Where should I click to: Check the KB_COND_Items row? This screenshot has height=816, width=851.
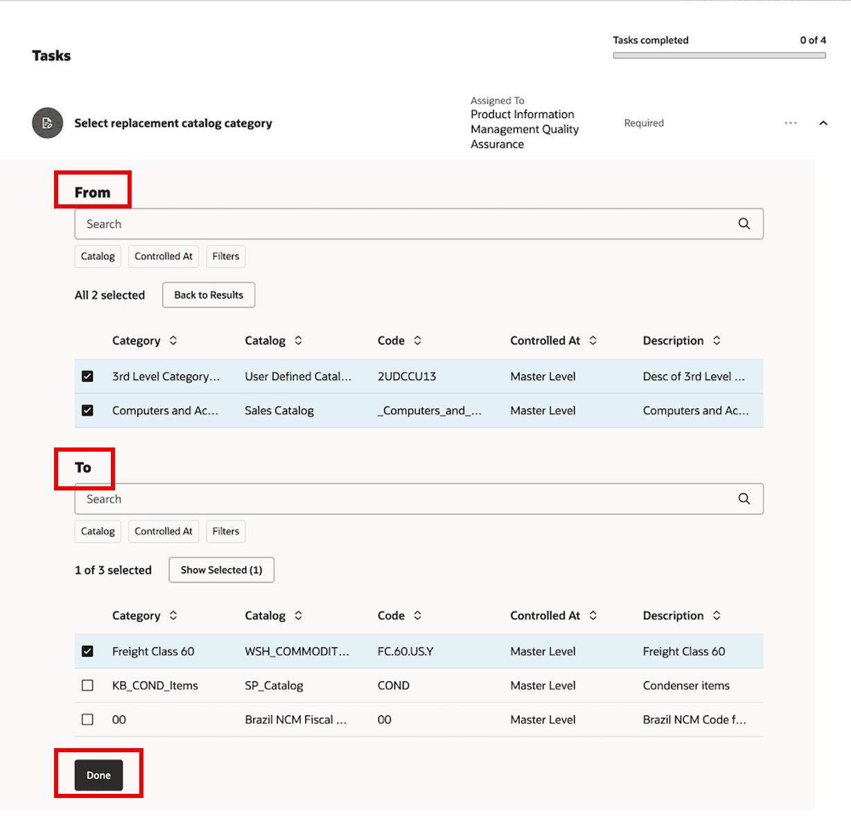(x=87, y=685)
